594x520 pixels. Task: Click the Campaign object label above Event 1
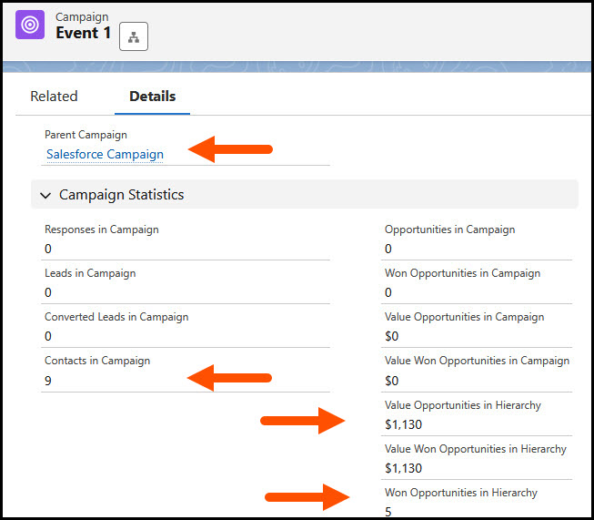pyautogui.click(x=82, y=16)
